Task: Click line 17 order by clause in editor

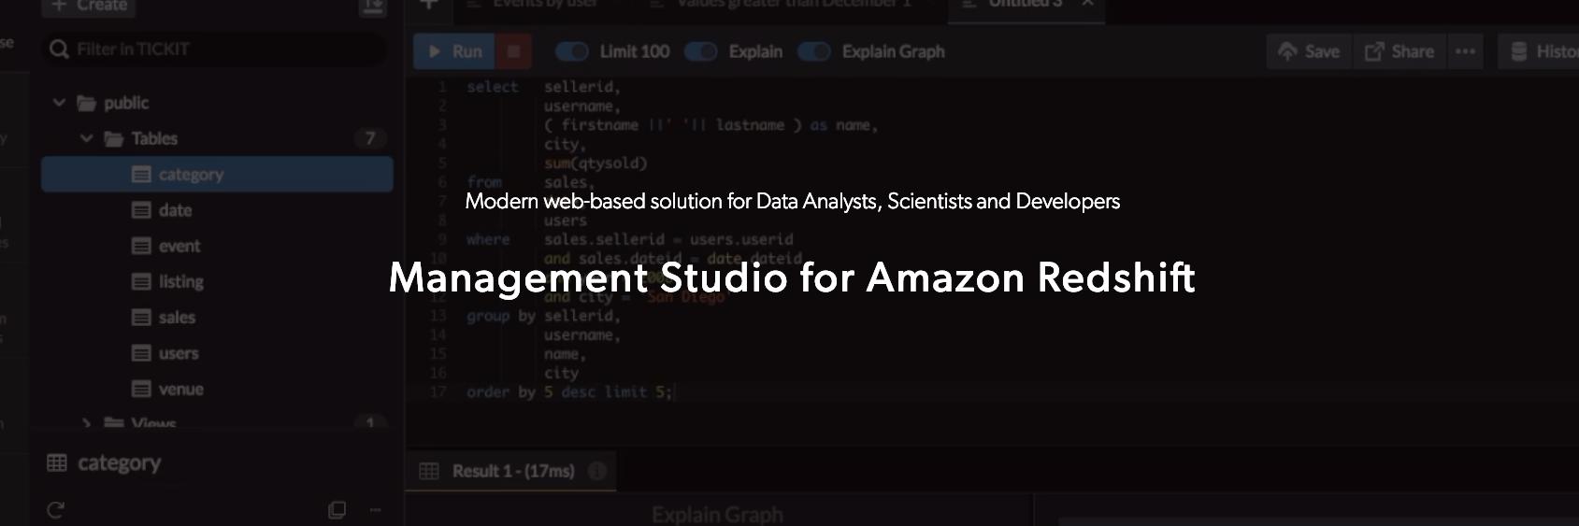Action: click(x=569, y=392)
